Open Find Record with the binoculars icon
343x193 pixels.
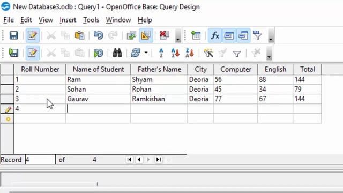[117, 53]
